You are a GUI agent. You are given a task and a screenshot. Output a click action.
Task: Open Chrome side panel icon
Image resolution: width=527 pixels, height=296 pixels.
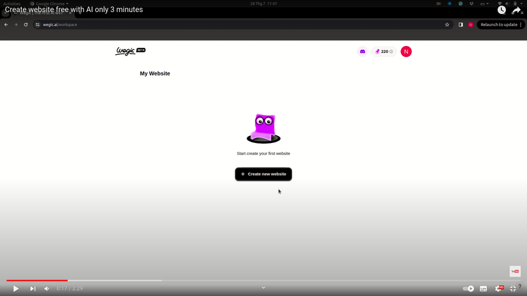(x=461, y=24)
